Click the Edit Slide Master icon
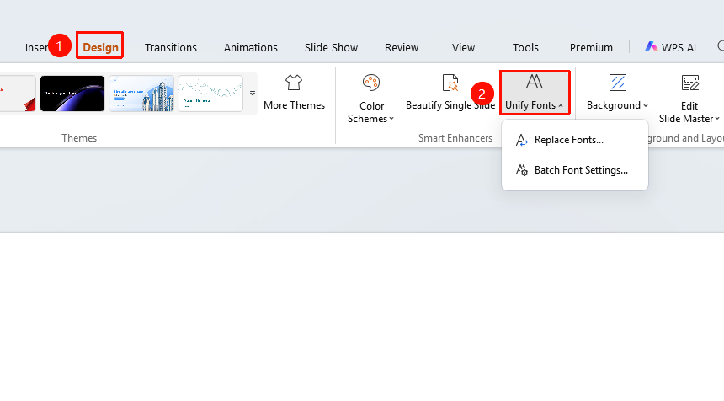Image resolution: width=724 pixels, height=401 pixels. [x=689, y=83]
